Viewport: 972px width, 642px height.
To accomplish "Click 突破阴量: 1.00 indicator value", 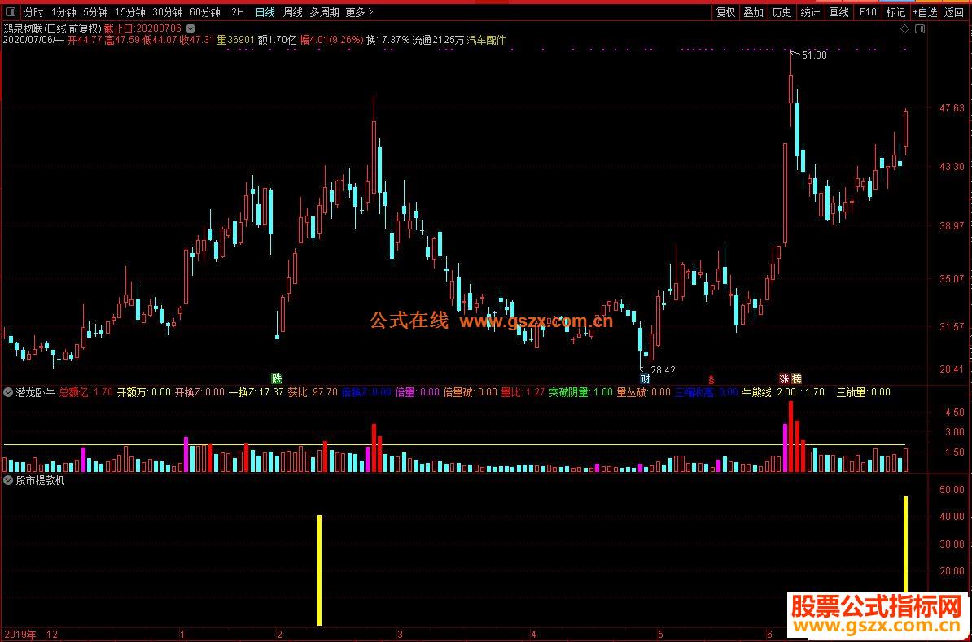I will (x=581, y=392).
